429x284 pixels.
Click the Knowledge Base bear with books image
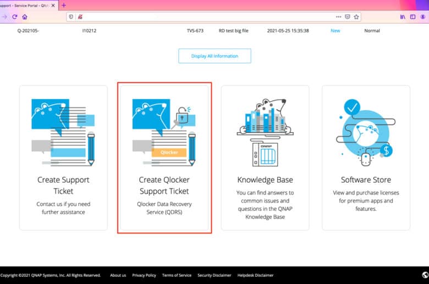265,132
